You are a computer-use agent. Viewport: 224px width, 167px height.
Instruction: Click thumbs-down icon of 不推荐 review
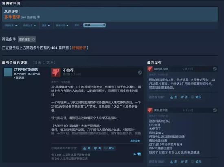tap(56, 73)
